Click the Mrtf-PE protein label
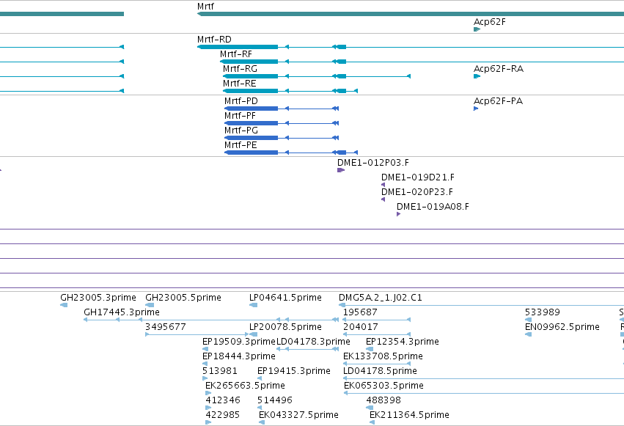Image resolution: width=624 pixels, height=426 pixels. [x=241, y=145]
